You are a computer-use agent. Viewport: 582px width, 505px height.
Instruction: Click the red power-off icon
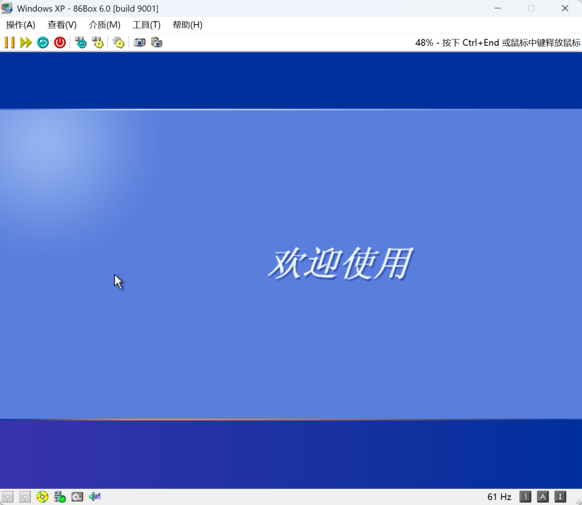pyautogui.click(x=60, y=43)
